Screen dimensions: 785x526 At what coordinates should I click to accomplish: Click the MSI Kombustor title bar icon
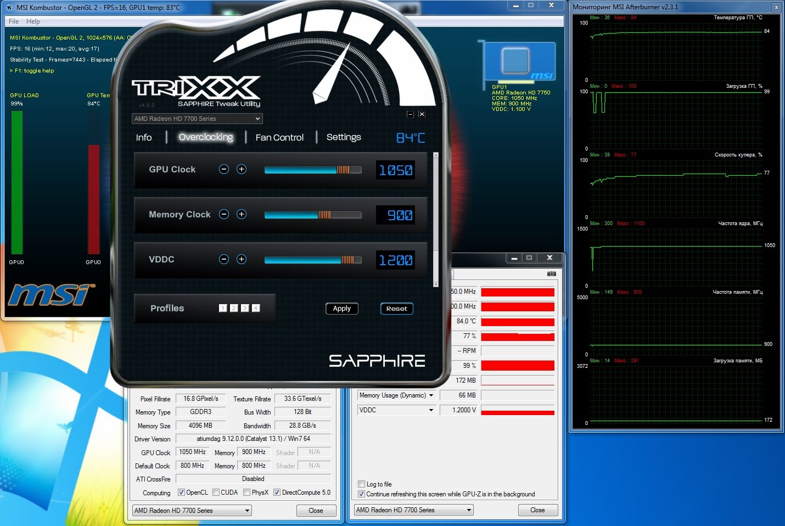8,7
